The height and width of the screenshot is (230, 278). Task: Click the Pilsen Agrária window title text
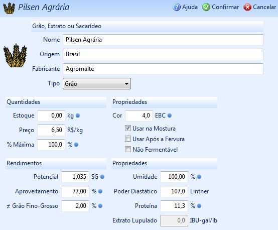[44, 8]
